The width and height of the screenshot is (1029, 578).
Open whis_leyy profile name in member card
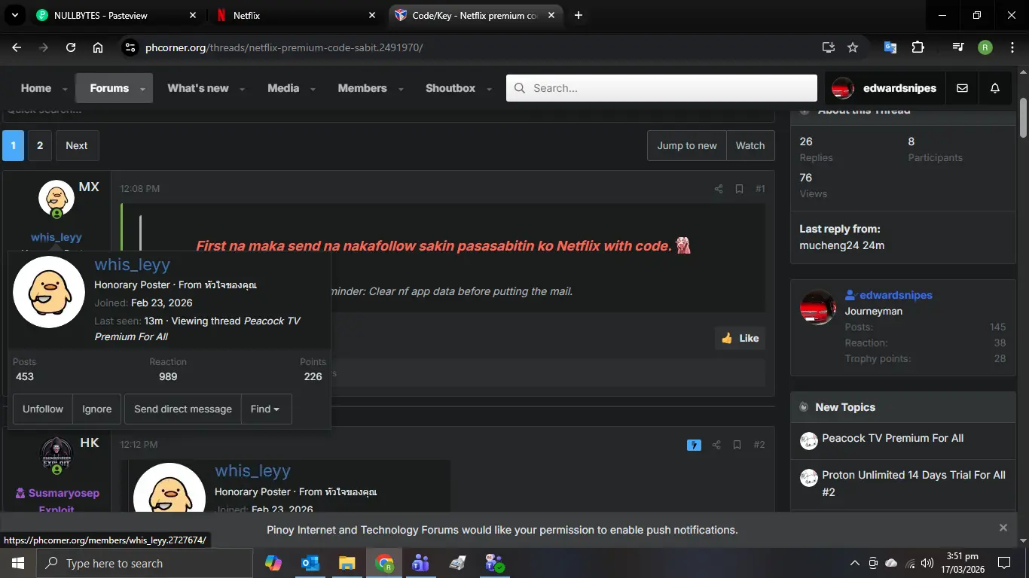[133, 264]
